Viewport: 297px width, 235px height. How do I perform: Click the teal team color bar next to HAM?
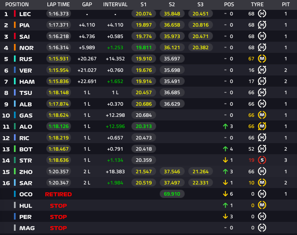coord(15,81)
